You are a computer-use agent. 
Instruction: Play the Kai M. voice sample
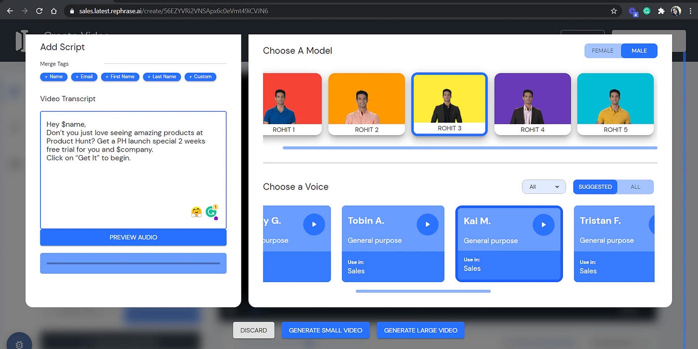[543, 224]
